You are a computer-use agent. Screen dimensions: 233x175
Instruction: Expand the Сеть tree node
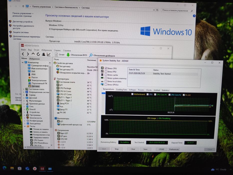coord(24,106)
